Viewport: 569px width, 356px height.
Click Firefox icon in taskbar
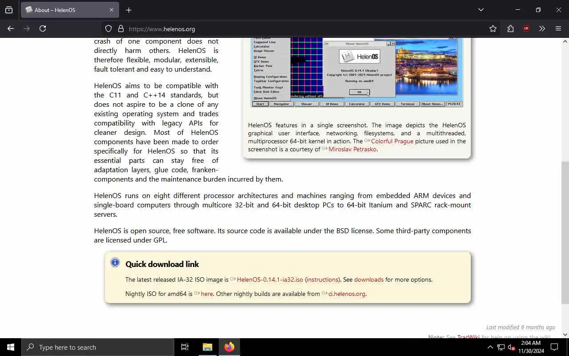229,347
